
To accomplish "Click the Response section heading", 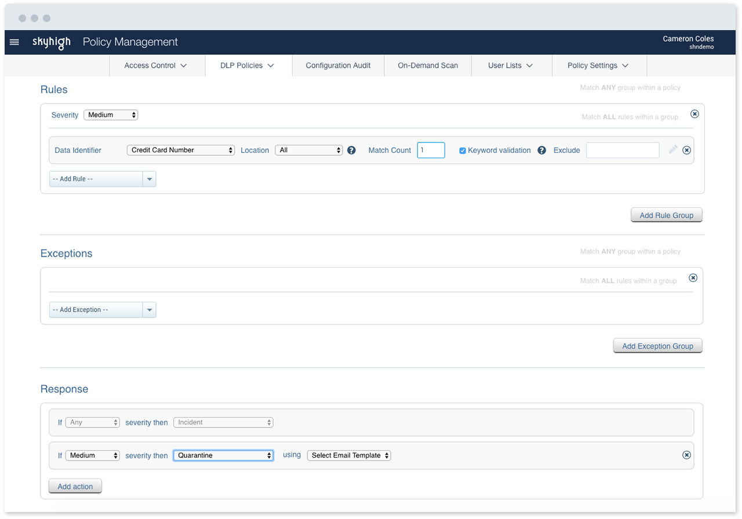I will (64, 389).
